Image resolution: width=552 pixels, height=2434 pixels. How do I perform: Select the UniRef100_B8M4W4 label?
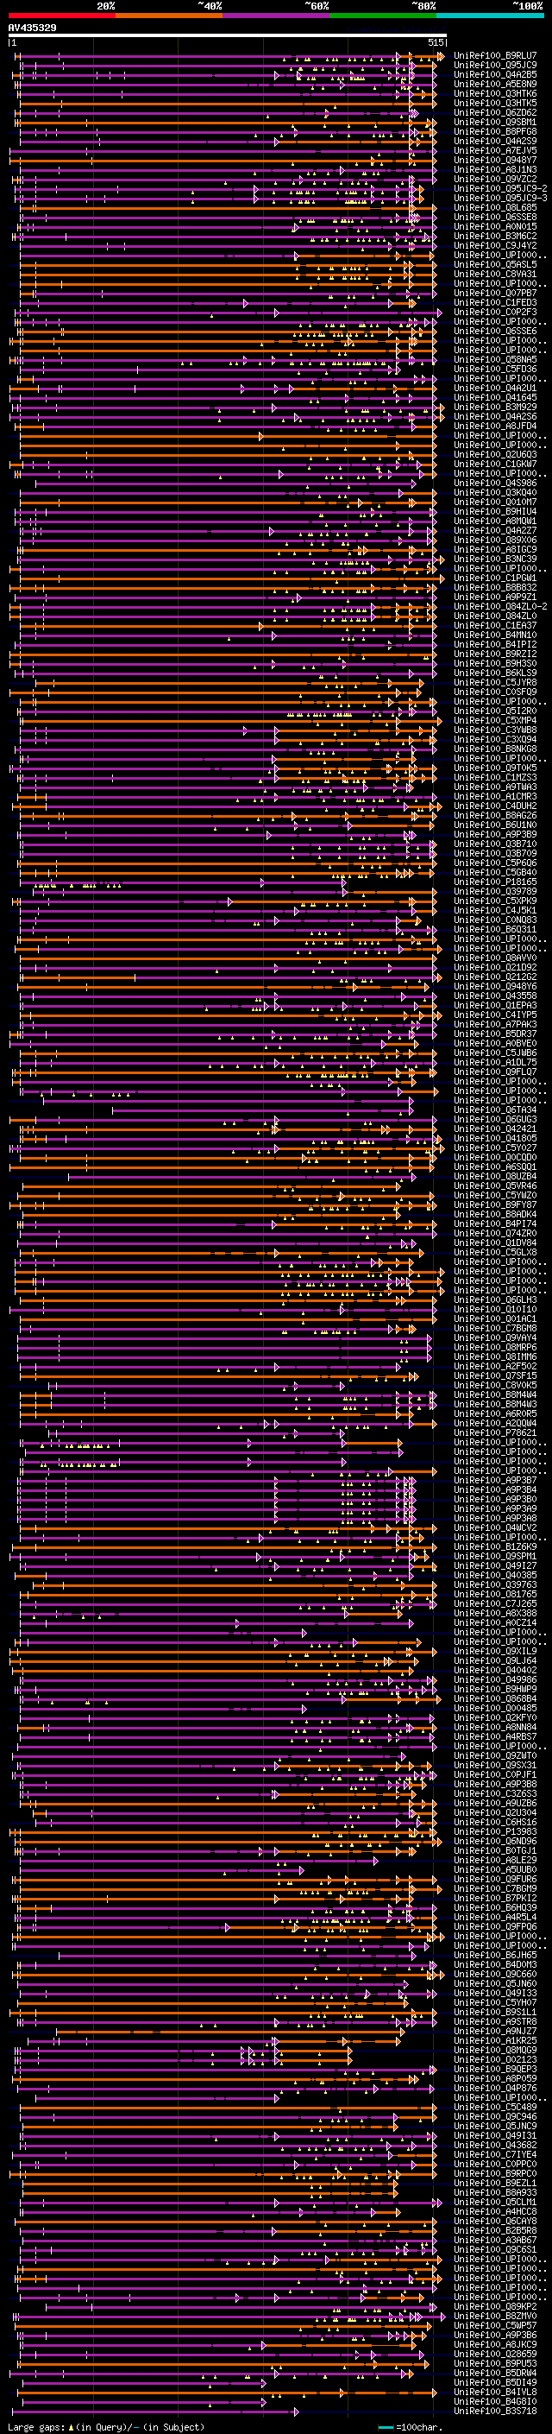tap(494, 1394)
